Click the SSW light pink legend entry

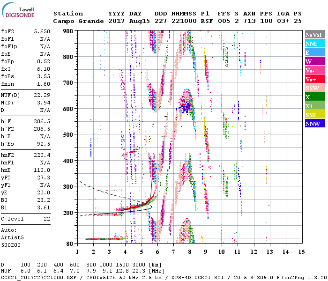point(314,88)
